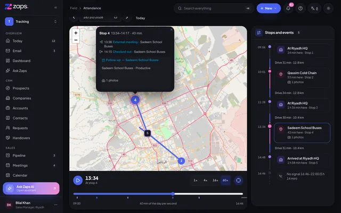Open the date picker field
The height and width of the screenshot is (213, 341).
100,18
